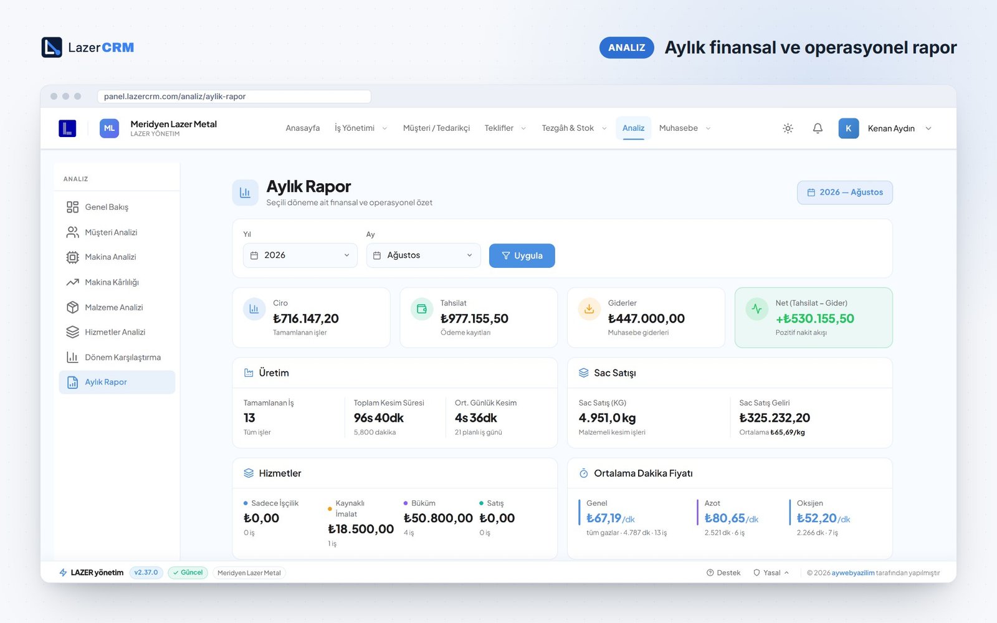Screen dimensions: 997x623
Task: Open Makina Analizi in the sidebar
Action: click(117, 257)
